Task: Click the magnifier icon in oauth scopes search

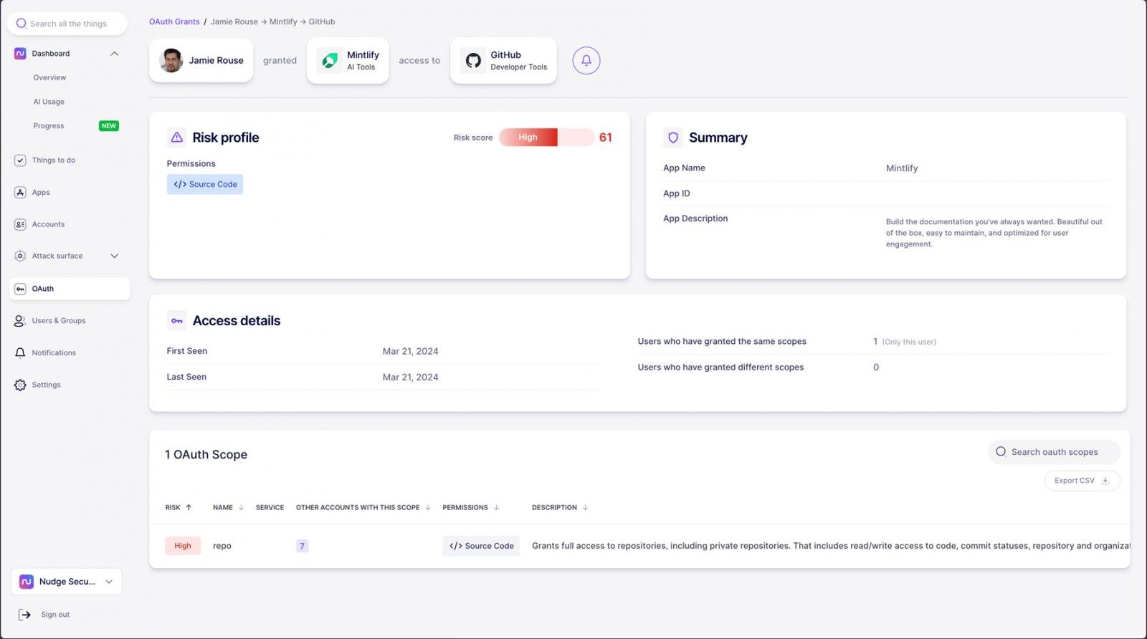Action: click(x=1001, y=452)
